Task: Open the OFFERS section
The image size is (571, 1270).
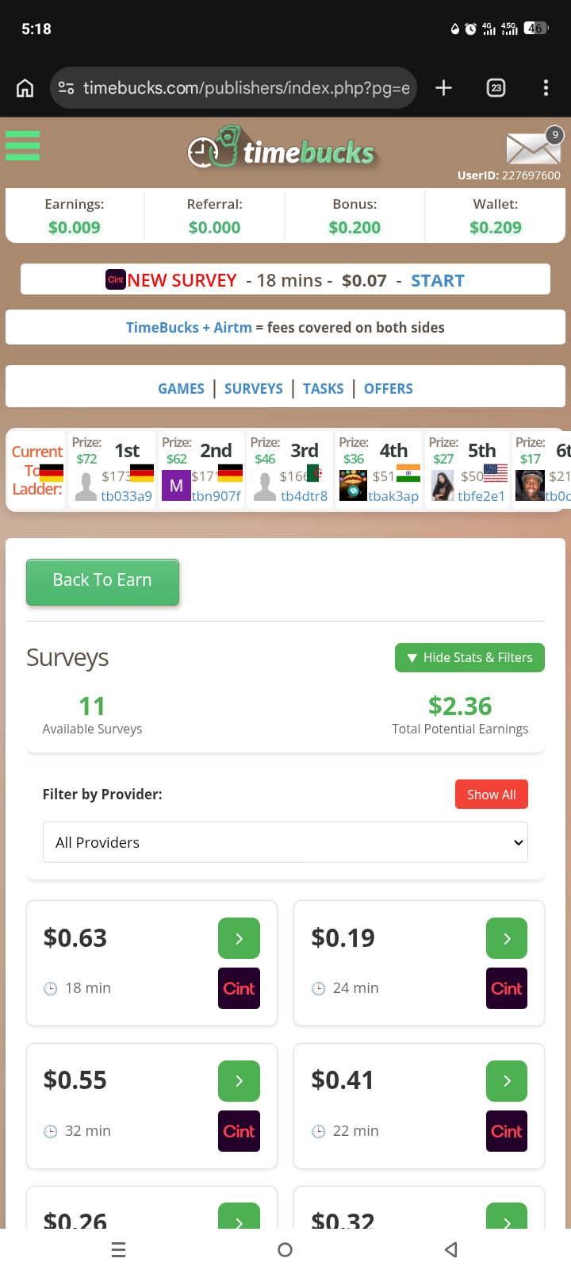Action: pos(389,389)
